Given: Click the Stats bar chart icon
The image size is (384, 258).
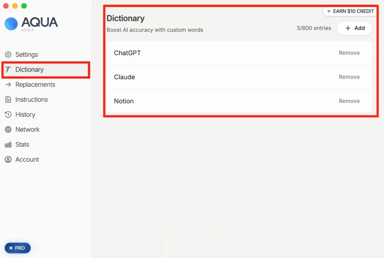Looking at the screenshot, I should [8, 145].
